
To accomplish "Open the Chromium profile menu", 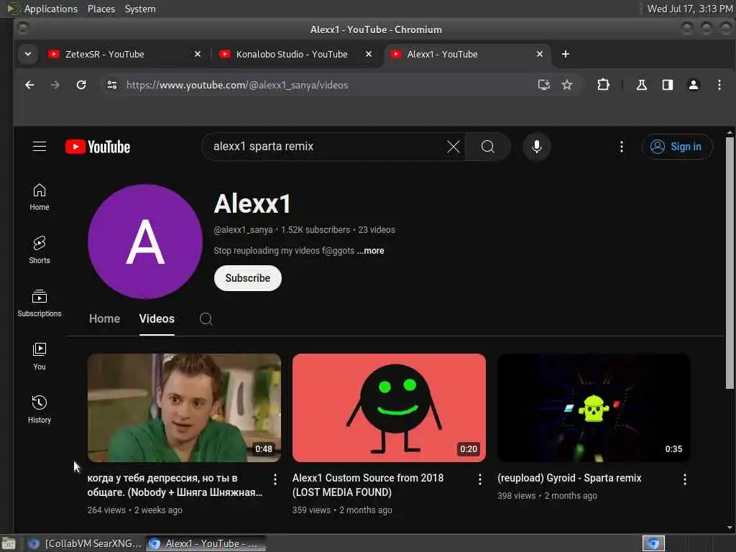I will click(x=694, y=85).
